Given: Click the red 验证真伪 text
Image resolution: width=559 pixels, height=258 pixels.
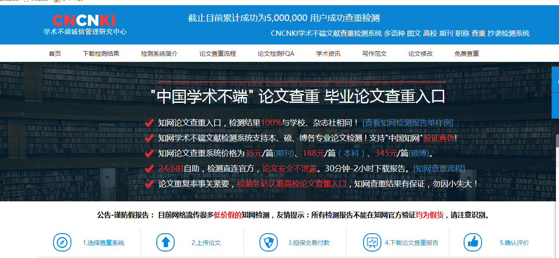Looking at the screenshot, I should [x=439, y=138].
